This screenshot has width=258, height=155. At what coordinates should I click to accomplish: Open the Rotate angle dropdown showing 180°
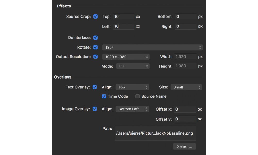click(x=152, y=47)
